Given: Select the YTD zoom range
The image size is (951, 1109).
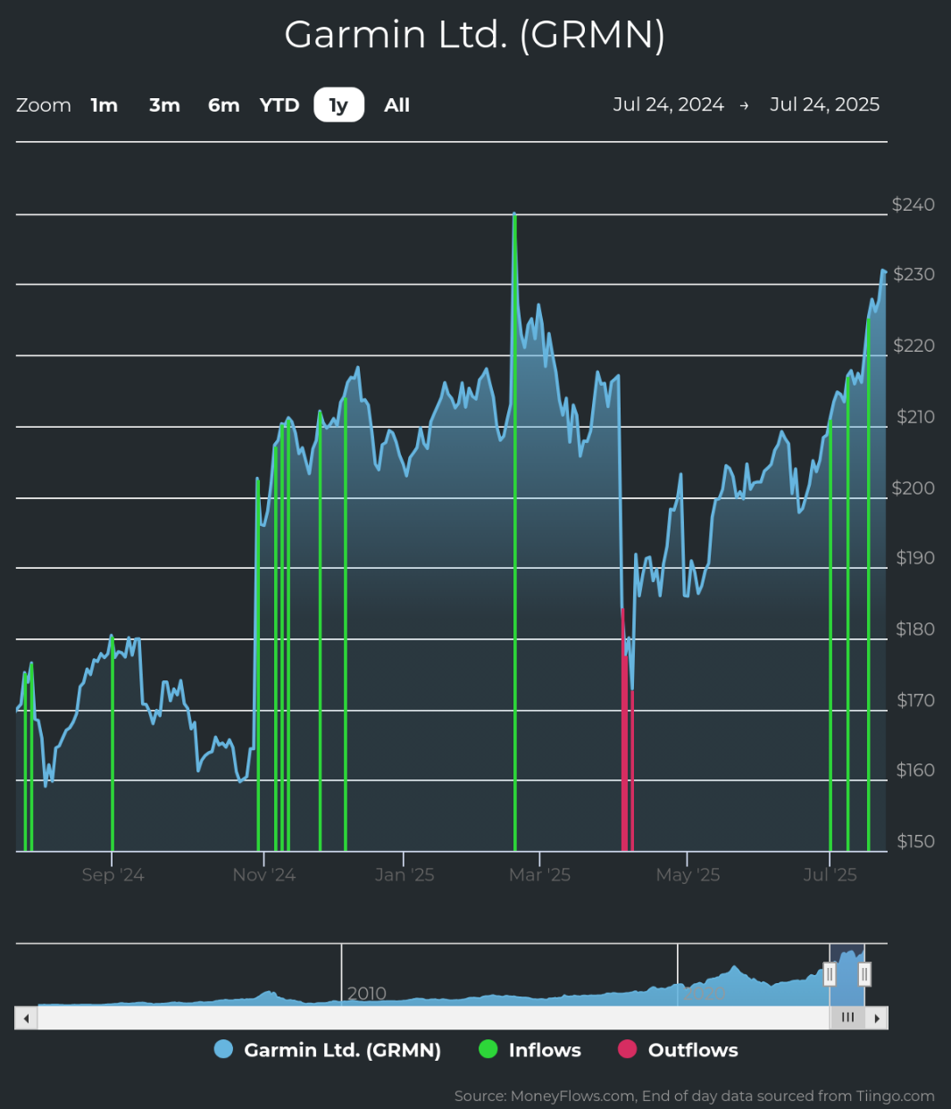Looking at the screenshot, I should coord(279,105).
